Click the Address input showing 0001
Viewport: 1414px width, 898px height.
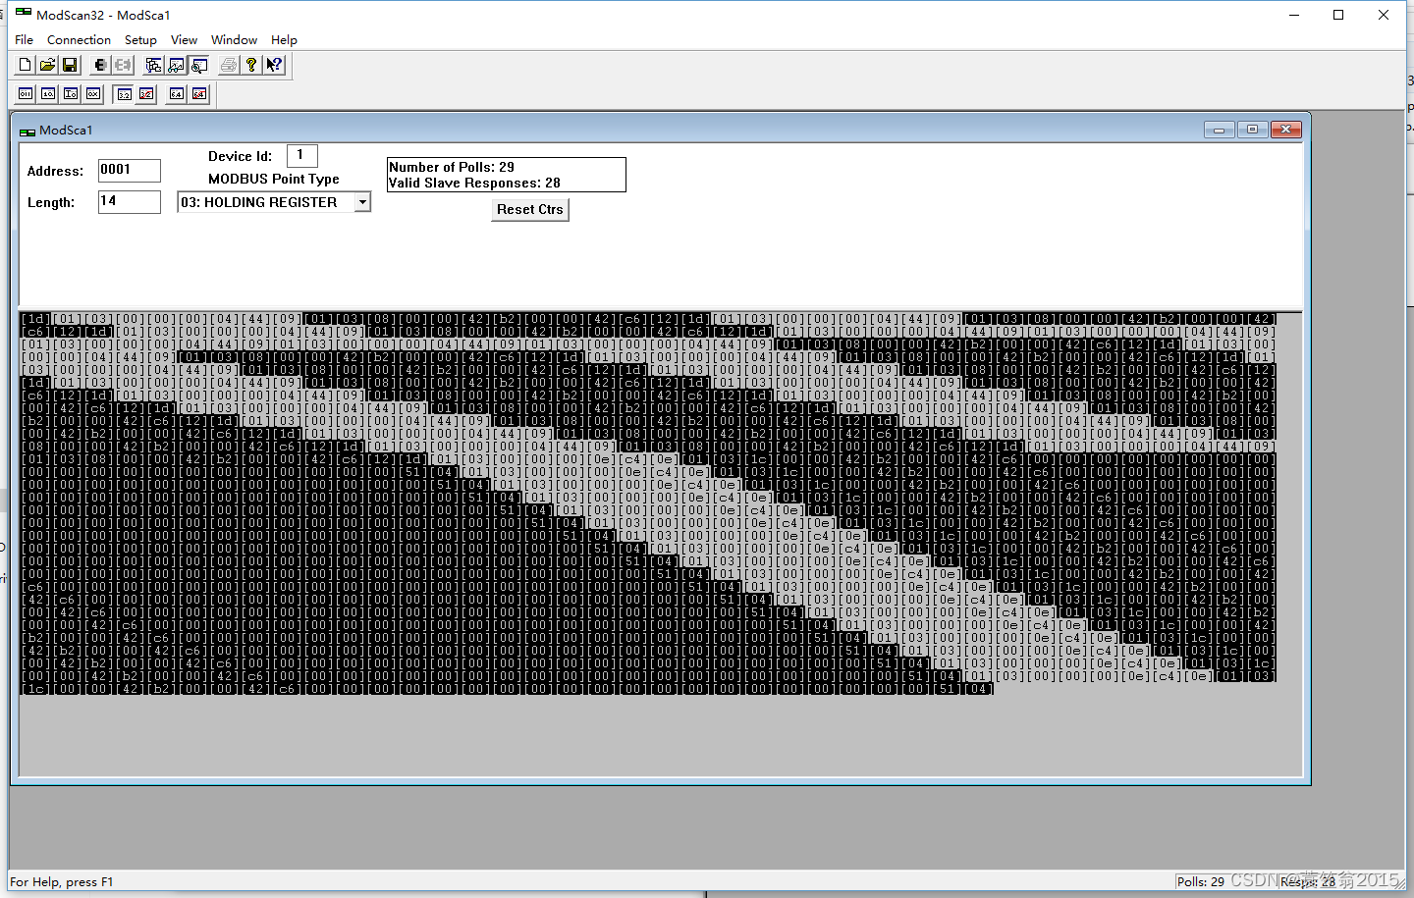point(129,170)
